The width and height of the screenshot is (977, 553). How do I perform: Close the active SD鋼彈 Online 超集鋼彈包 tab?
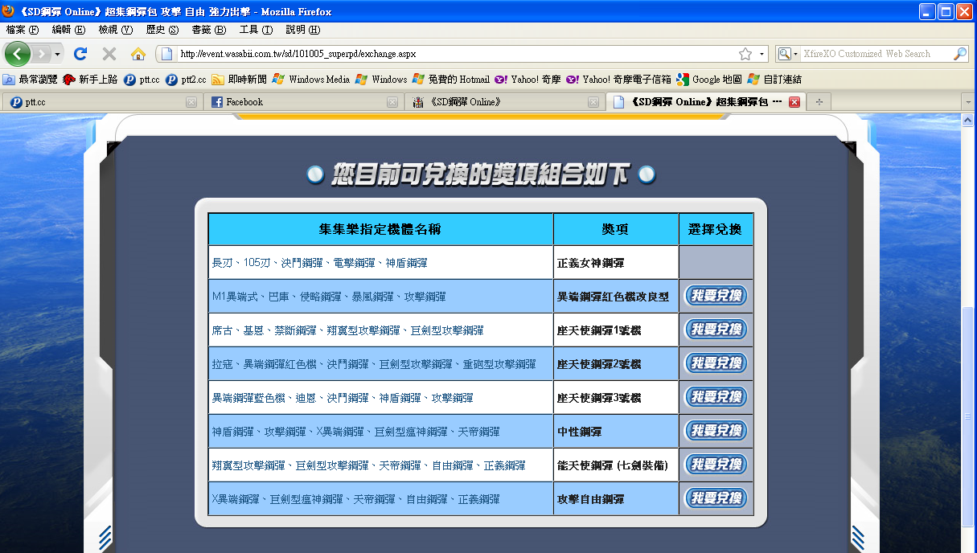(794, 102)
